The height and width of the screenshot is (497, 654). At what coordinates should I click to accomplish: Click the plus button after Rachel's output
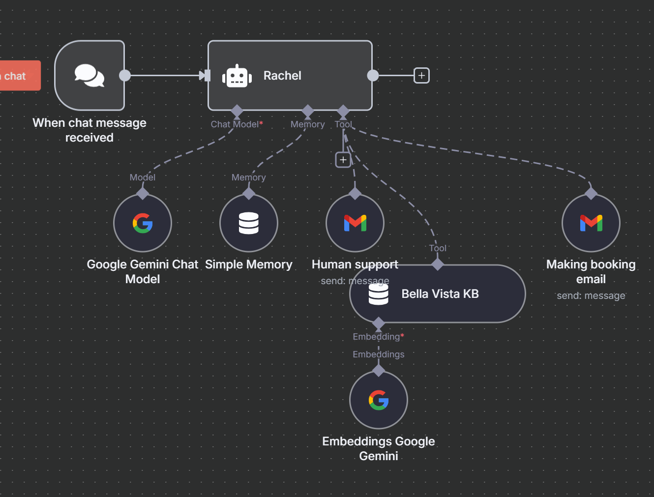[421, 76]
